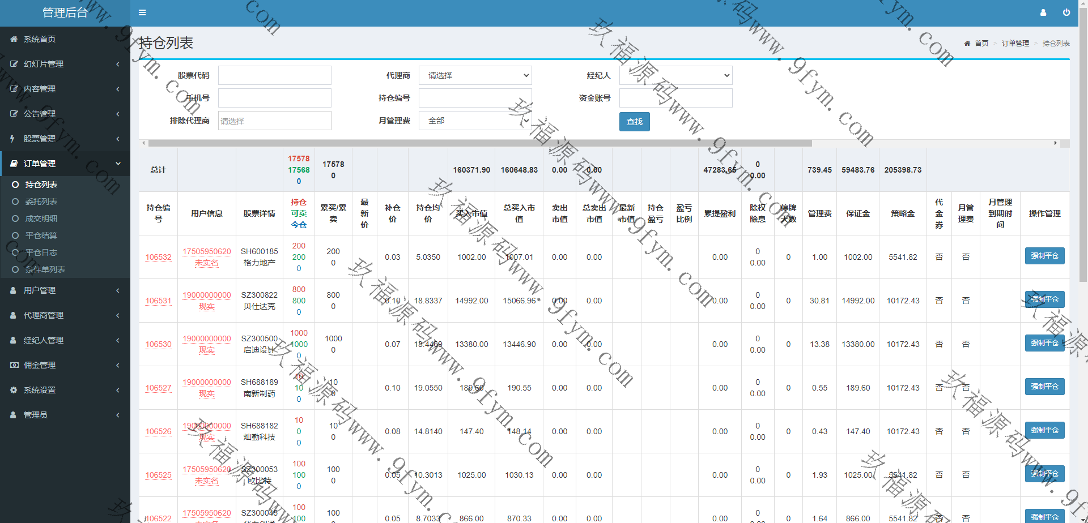Screen dimensions: 1088x523
Task: Click the bolt icon beside 股票管理
Action: pyautogui.click(x=12, y=139)
